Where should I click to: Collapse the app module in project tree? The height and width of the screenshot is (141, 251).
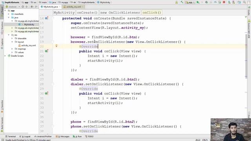pyautogui.click(x=5, y=11)
